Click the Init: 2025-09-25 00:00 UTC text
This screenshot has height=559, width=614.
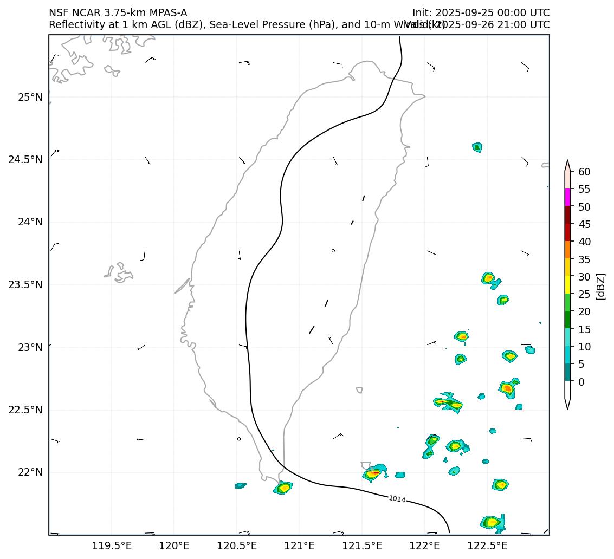(481, 13)
